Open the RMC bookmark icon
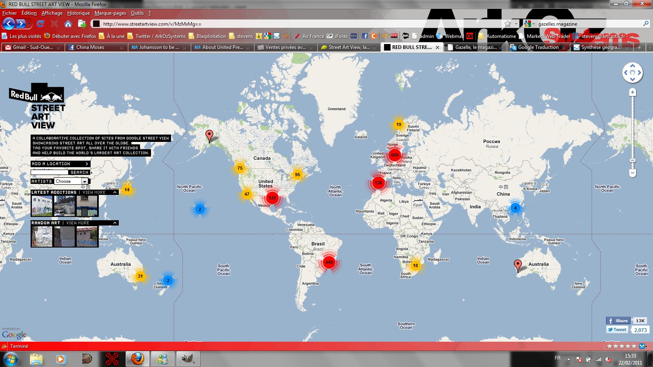The width and height of the screenshot is (653, 367). coord(394,36)
